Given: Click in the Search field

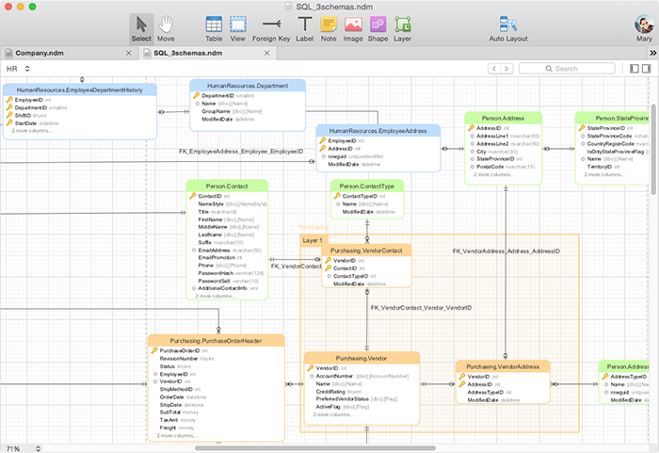Looking at the screenshot, I should point(567,69).
